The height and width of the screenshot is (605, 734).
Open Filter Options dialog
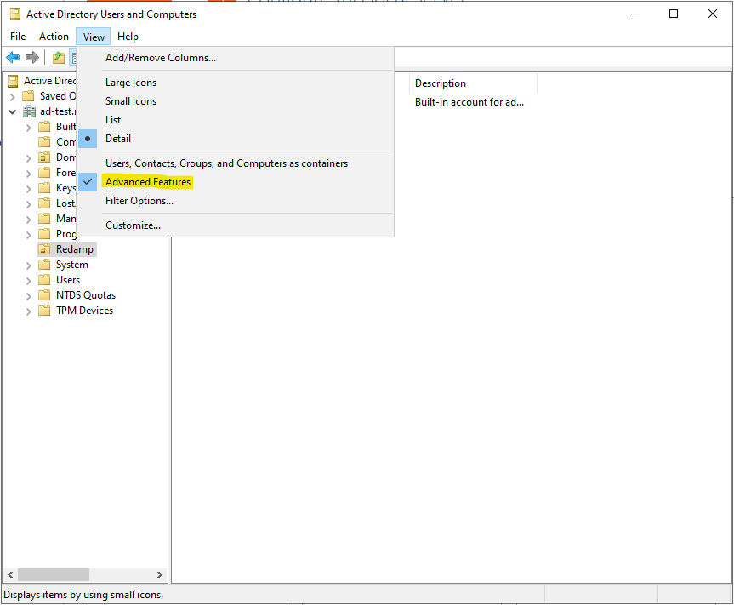tap(139, 201)
